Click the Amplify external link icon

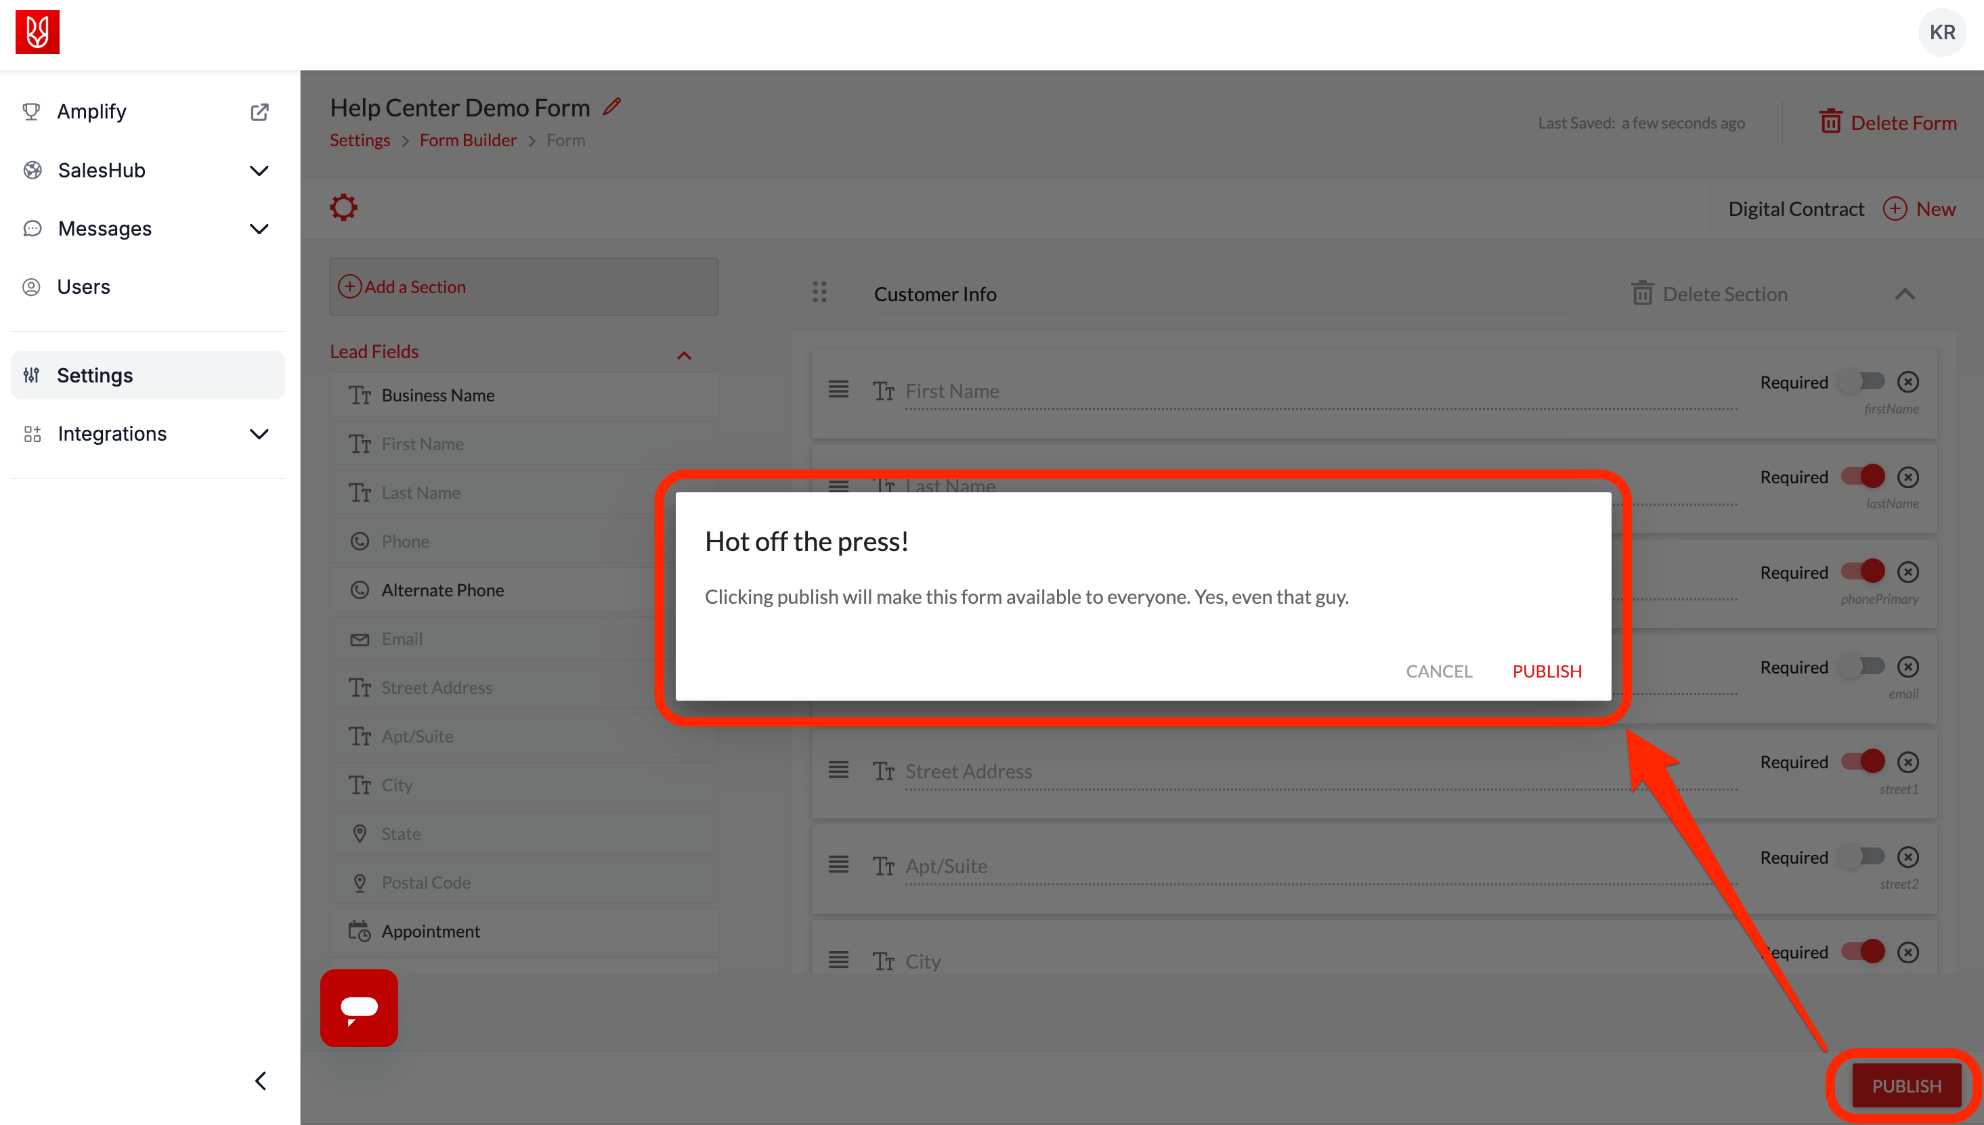coord(260,112)
